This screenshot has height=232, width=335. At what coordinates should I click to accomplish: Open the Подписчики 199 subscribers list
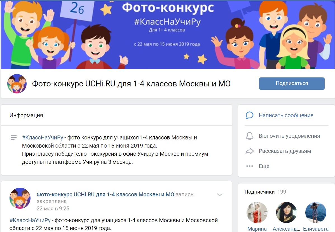[x=265, y=192]
